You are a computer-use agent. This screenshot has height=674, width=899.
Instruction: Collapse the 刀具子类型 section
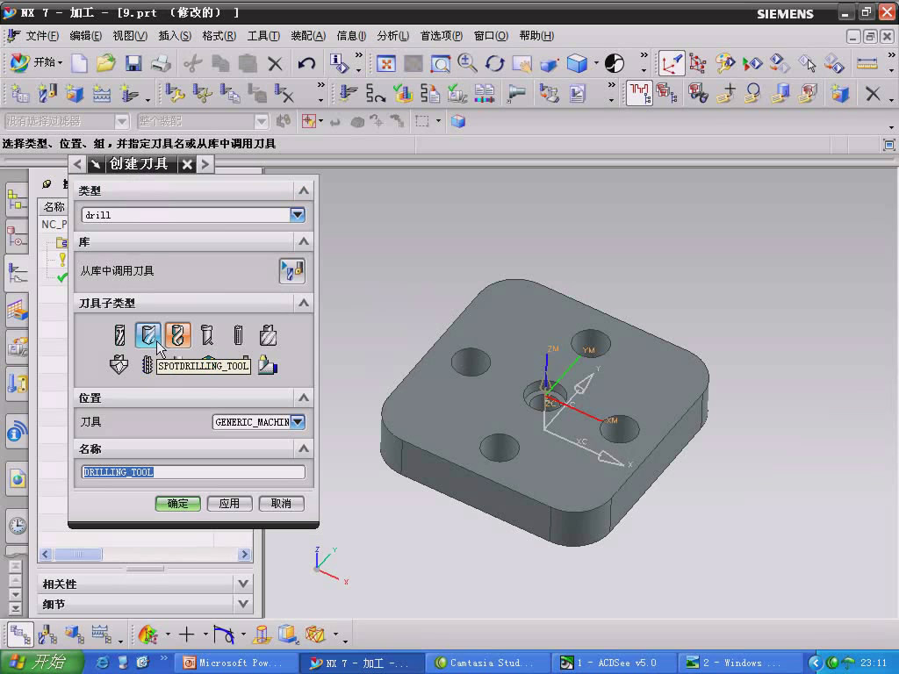pos(304,303)
